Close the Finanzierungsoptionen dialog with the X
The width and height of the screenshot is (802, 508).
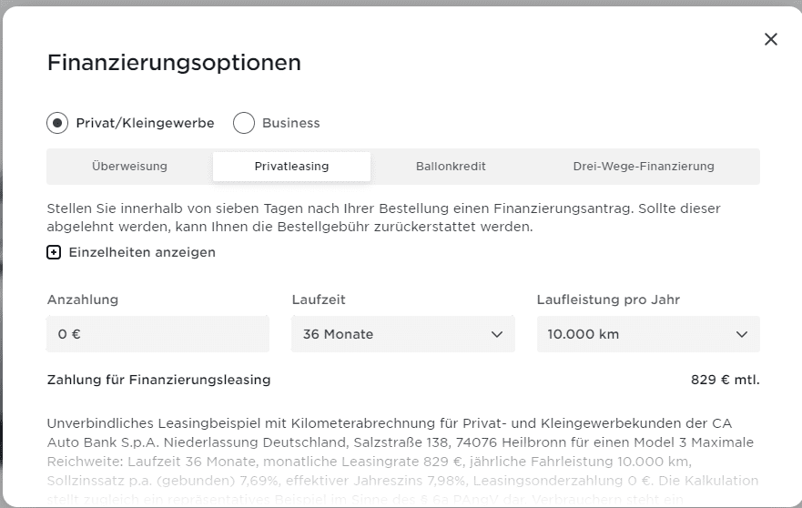[771, 39]
